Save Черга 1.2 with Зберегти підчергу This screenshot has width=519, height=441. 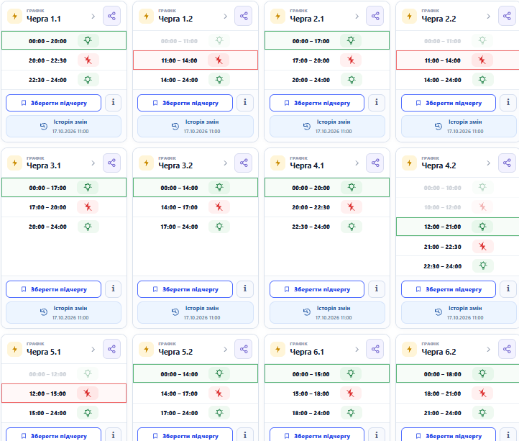click(x=185, y=103)
